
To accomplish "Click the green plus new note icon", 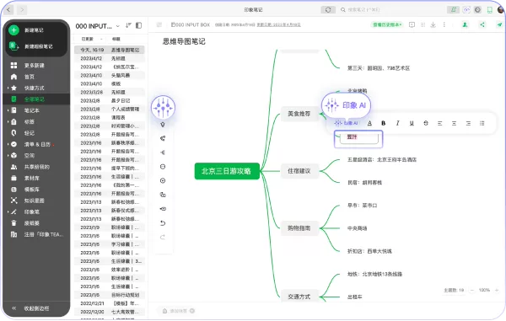I will coord(13,30).
